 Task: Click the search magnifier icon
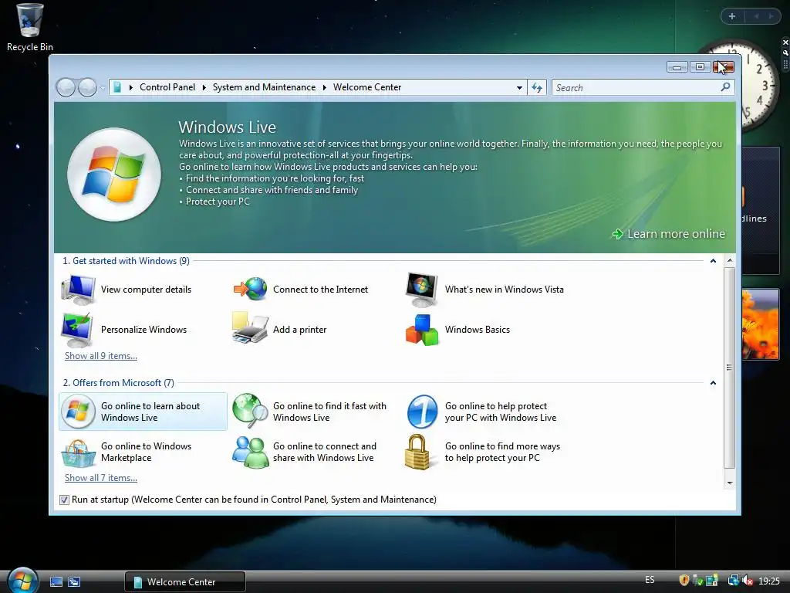click(x=725, y=87)
